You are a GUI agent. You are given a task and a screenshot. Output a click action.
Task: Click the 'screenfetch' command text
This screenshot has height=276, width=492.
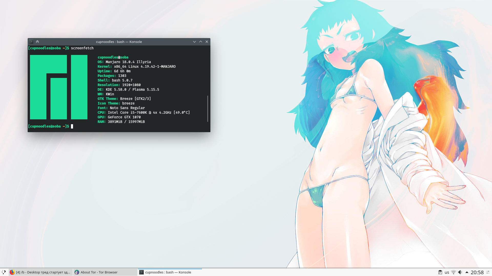(82, 48)
